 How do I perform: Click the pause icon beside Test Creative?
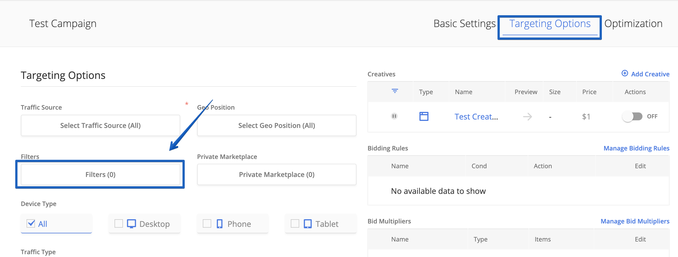point(394,116)
